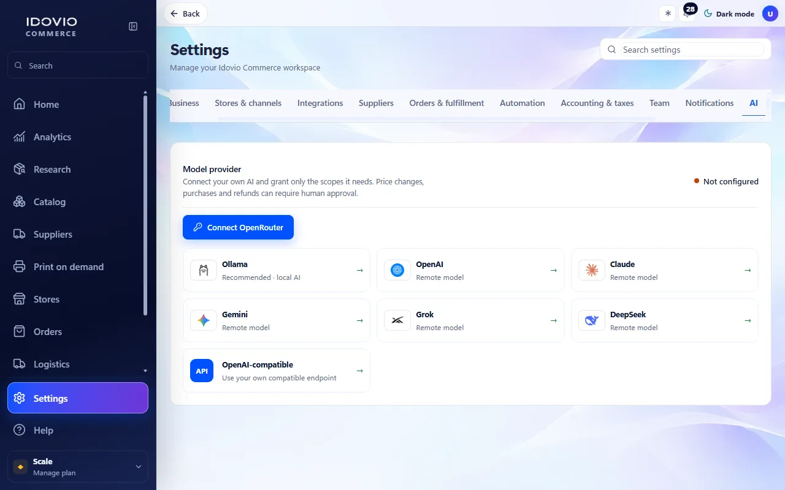Click the blue API icon for OpenAI-compatible
Viewport: 785px width, 490px height.
click(x=202, y=371)
